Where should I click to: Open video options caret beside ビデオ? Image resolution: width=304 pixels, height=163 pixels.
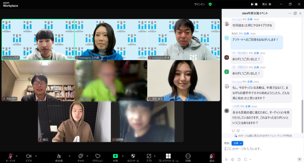coord(36,156)
